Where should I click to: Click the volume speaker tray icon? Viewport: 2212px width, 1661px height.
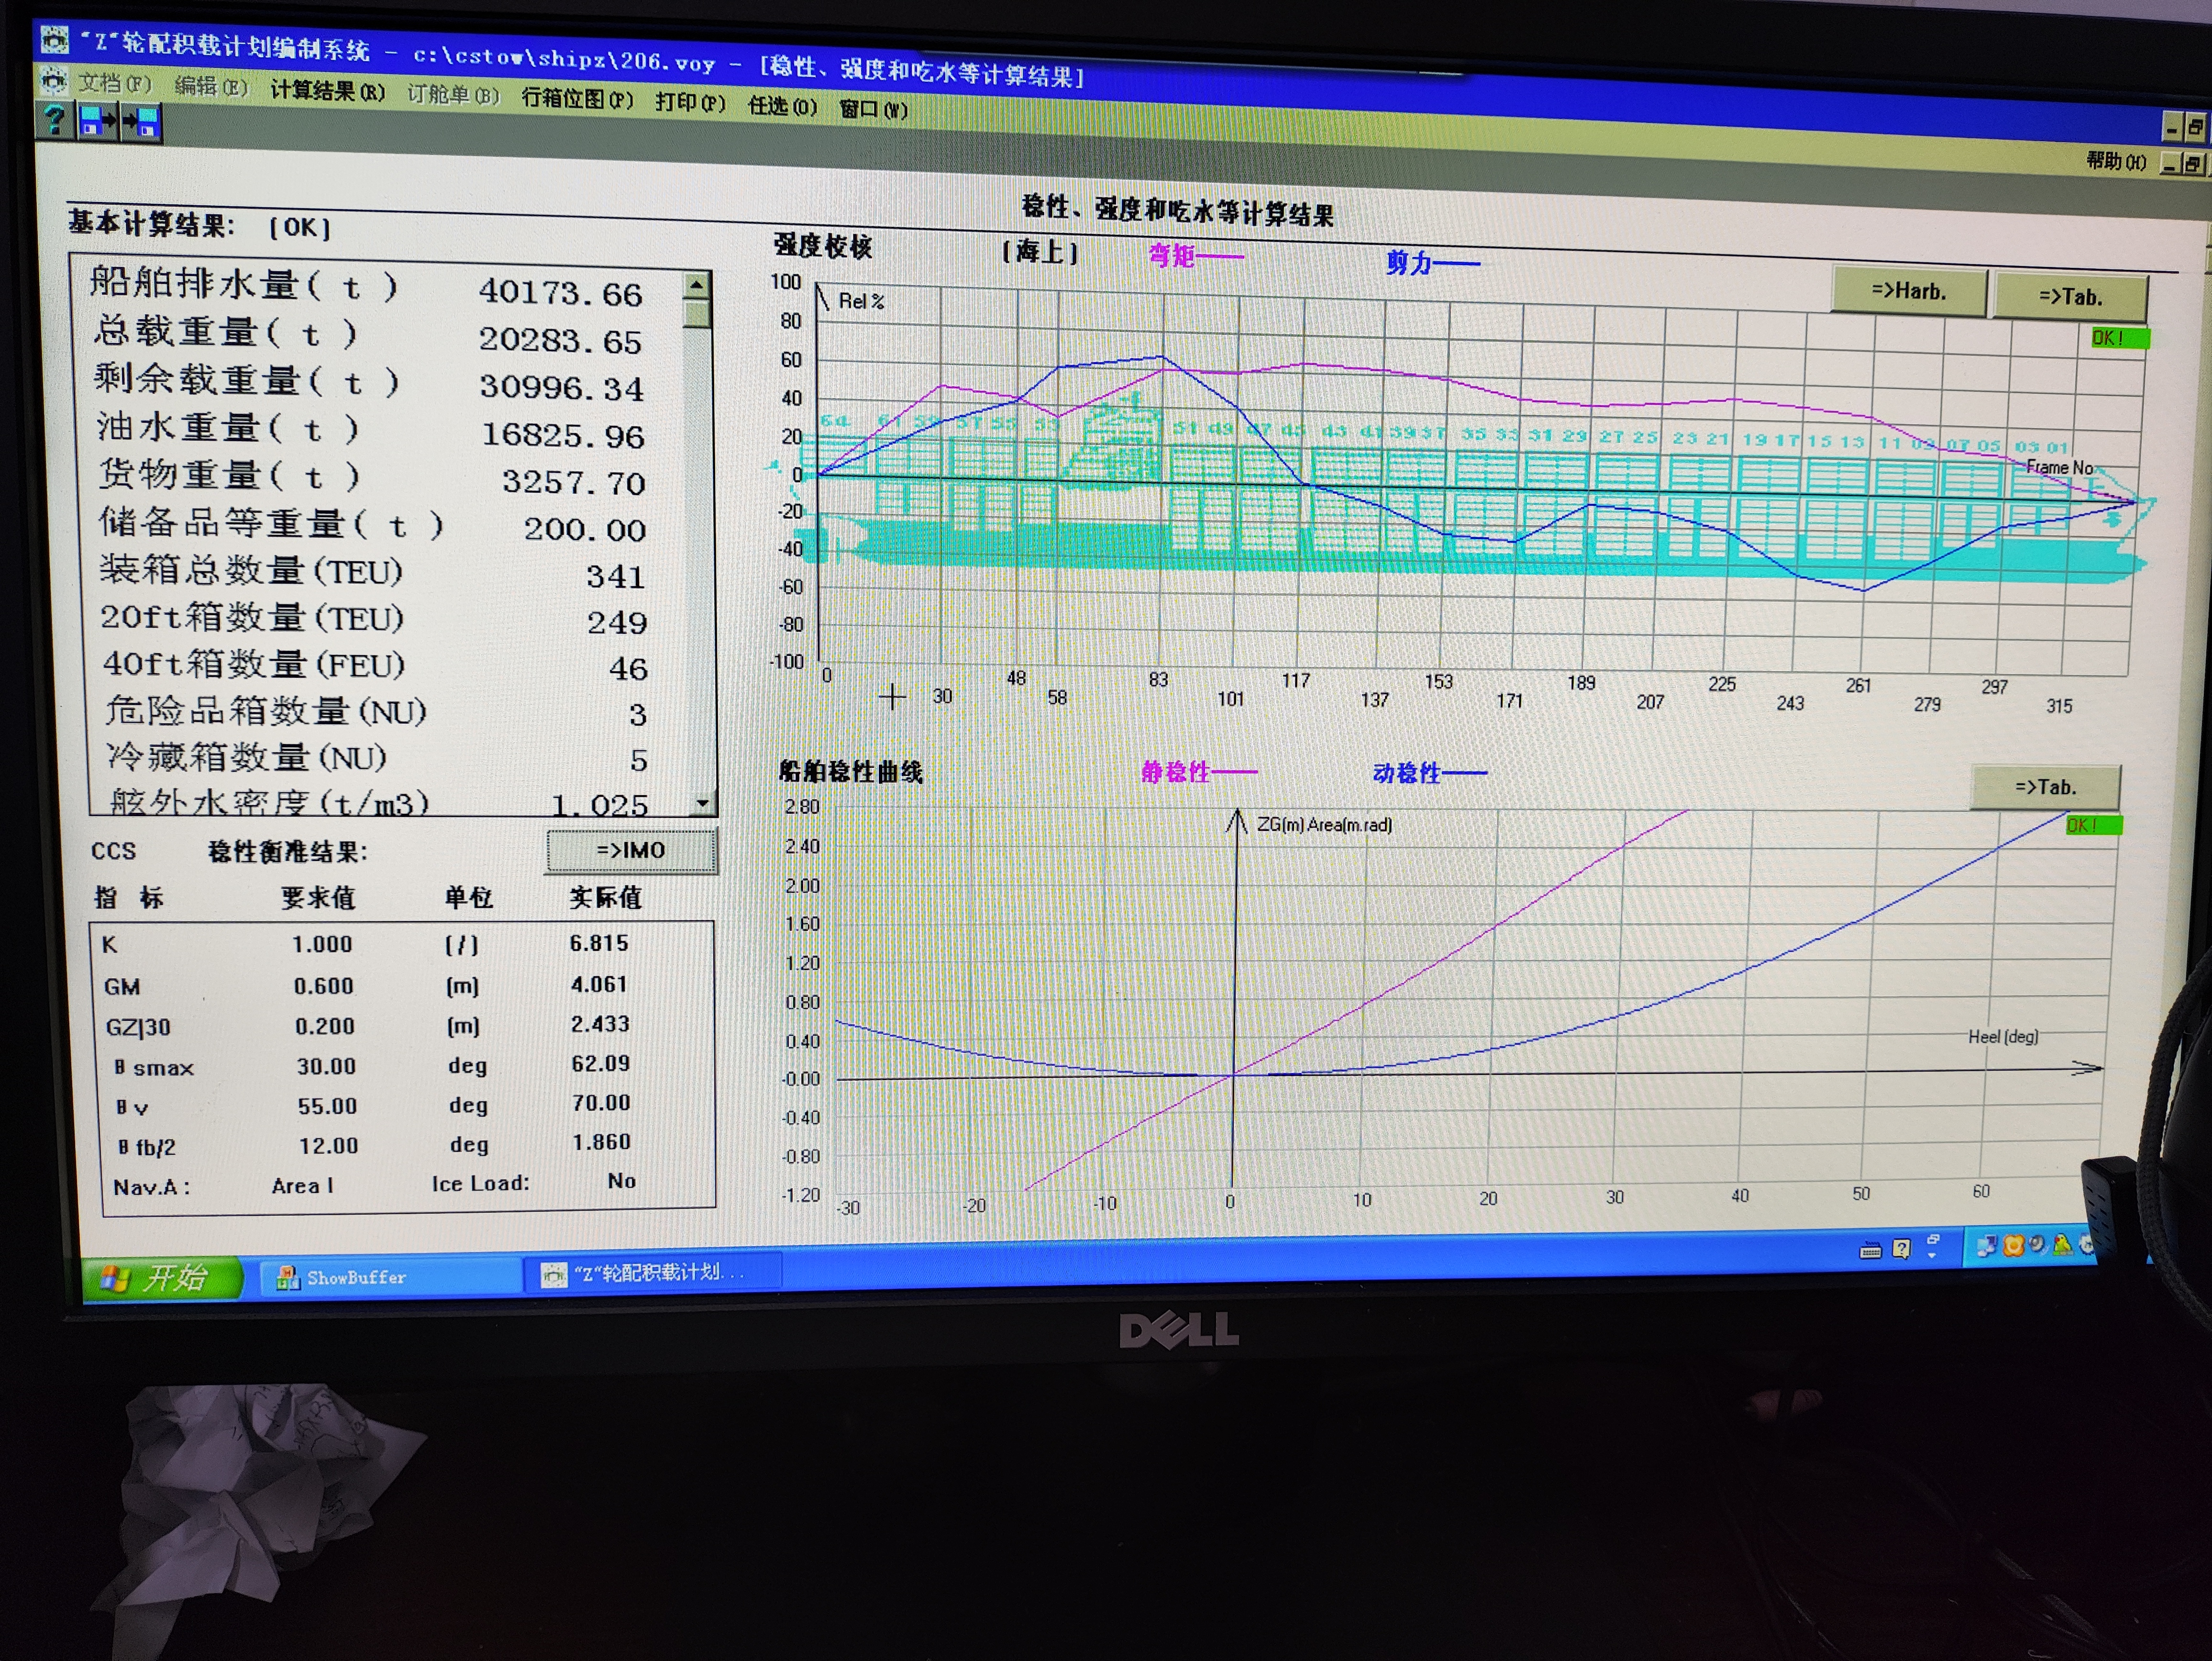[2037, 1245]
